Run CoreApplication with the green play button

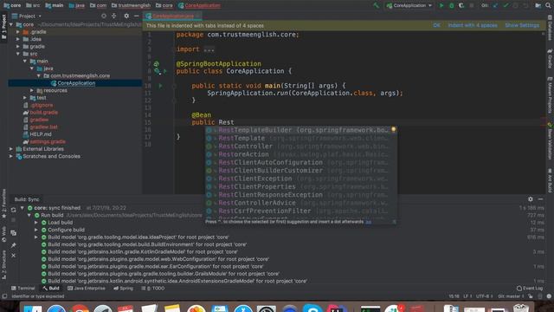[x=441, y=5]
